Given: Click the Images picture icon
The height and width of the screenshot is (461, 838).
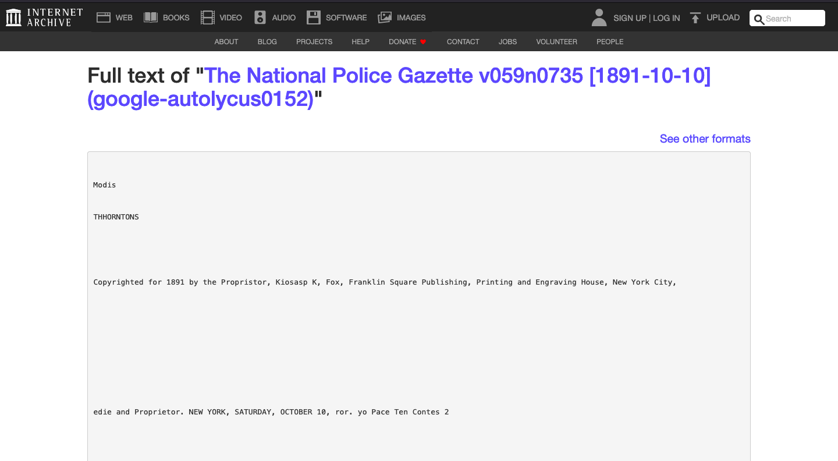Looking at the screenshot, I should pos(385,17).
